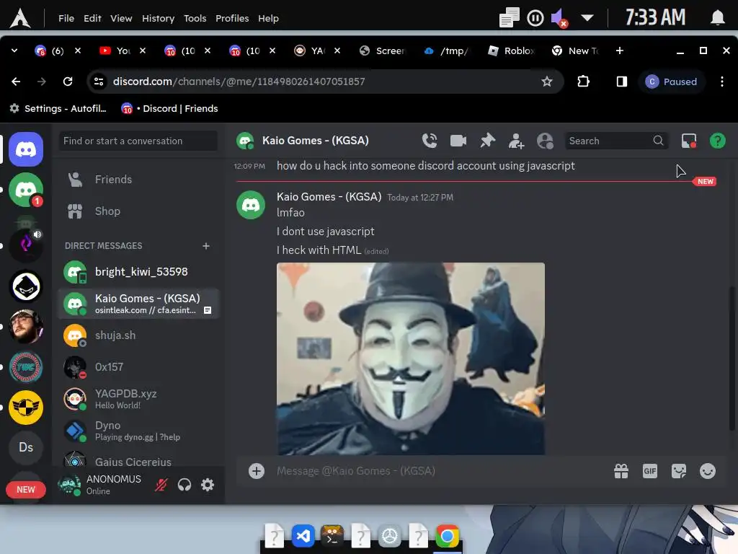
Task: Bookmark this page with star
Action: [x=546, y=82]
